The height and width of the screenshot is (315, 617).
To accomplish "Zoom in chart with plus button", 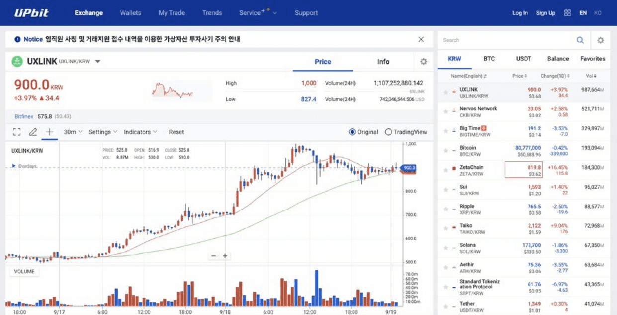I will [x=225, y=256].
